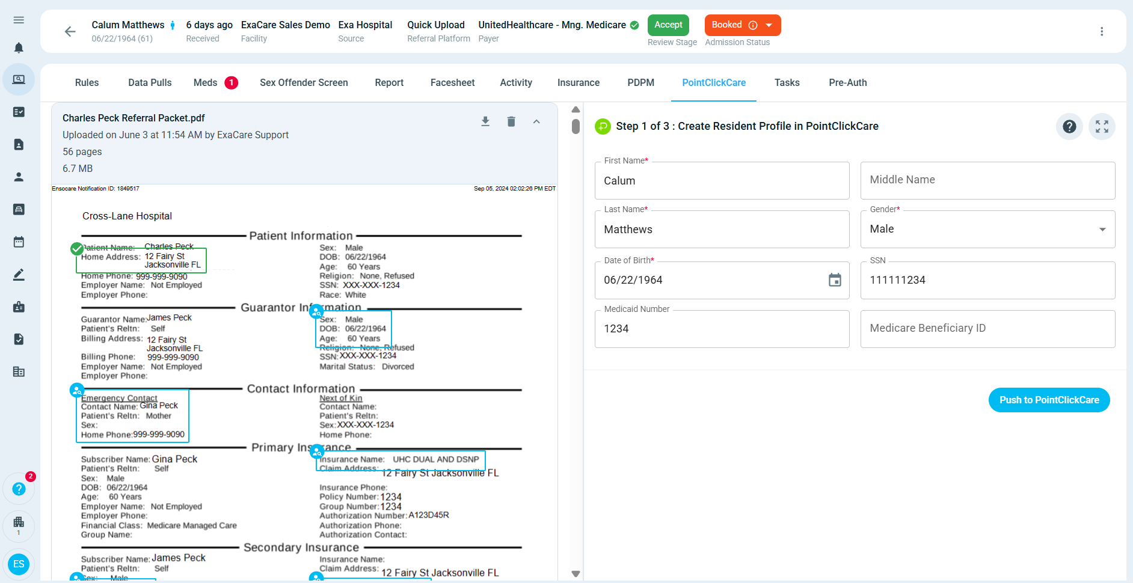Screen dimensions: 1133x583
Task: Open the hamburger menu in the sidebar
Action: click(x=19, y=20)
